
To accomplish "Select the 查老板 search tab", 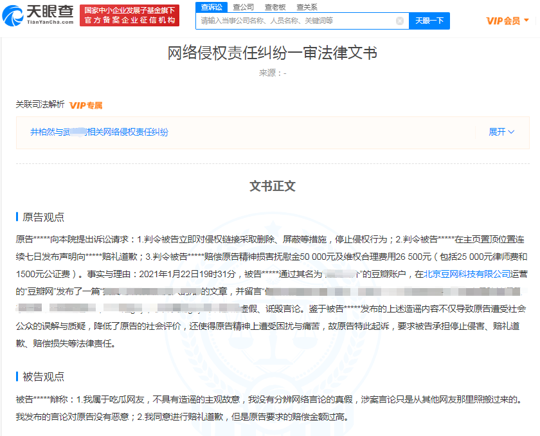I will (275, 7).
